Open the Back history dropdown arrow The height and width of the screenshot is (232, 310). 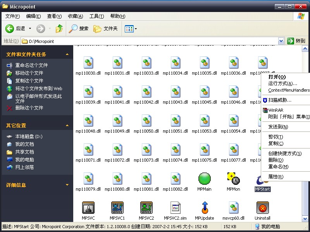30,29
